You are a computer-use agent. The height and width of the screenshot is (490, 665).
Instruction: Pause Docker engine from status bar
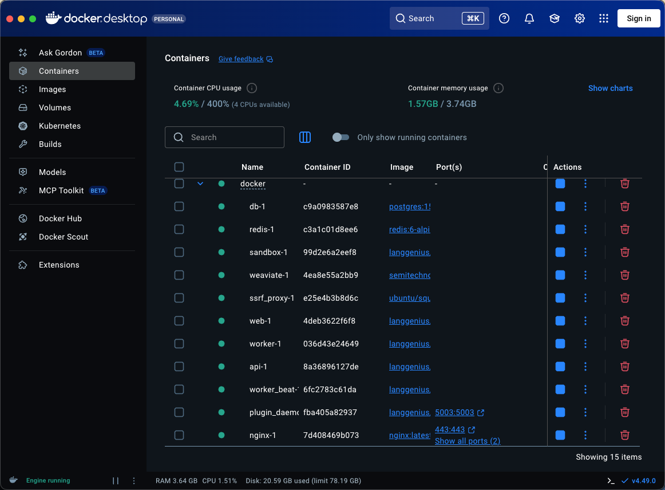click(116, 481)
